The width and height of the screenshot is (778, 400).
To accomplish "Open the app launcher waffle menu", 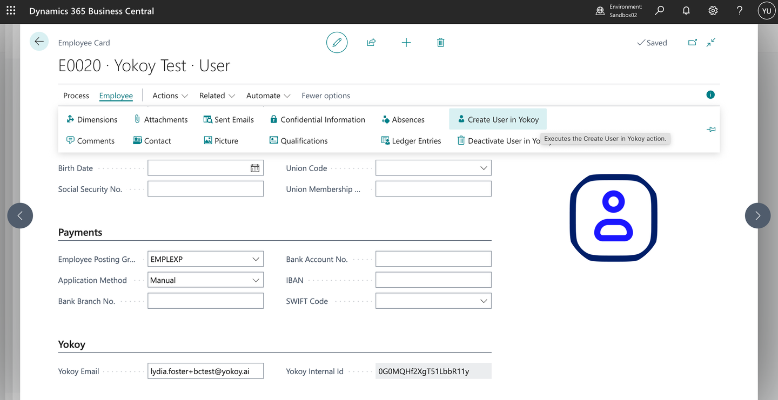I will pos(11,11).
